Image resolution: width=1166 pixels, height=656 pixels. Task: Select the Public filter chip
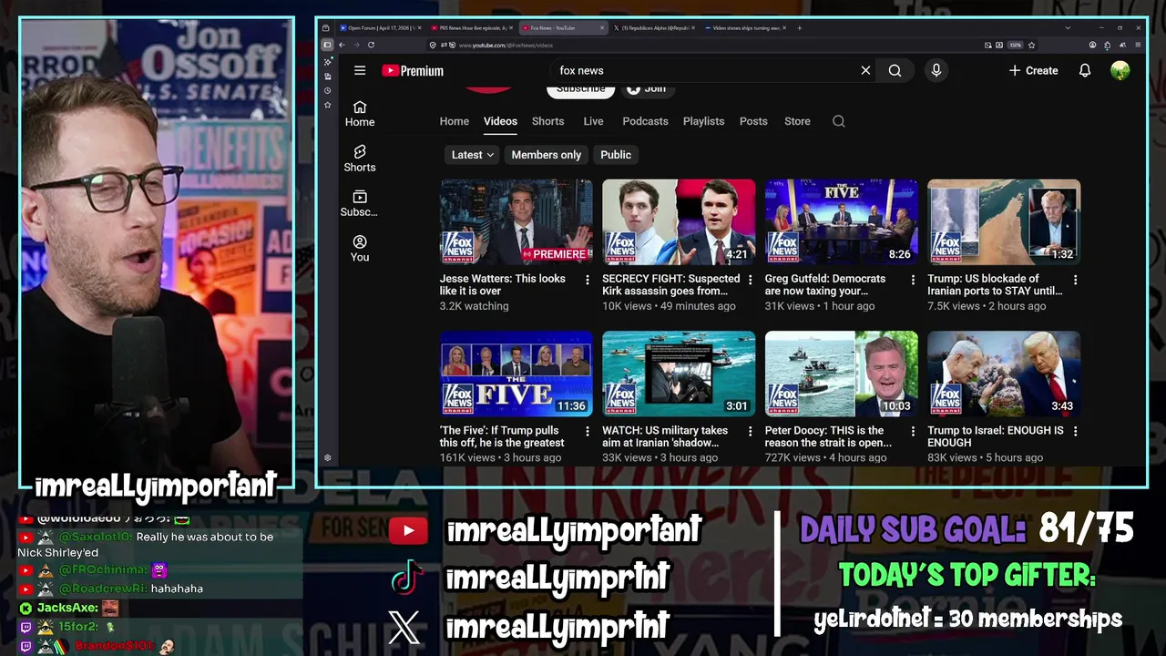pyautogui.click(x=616, y=155)
